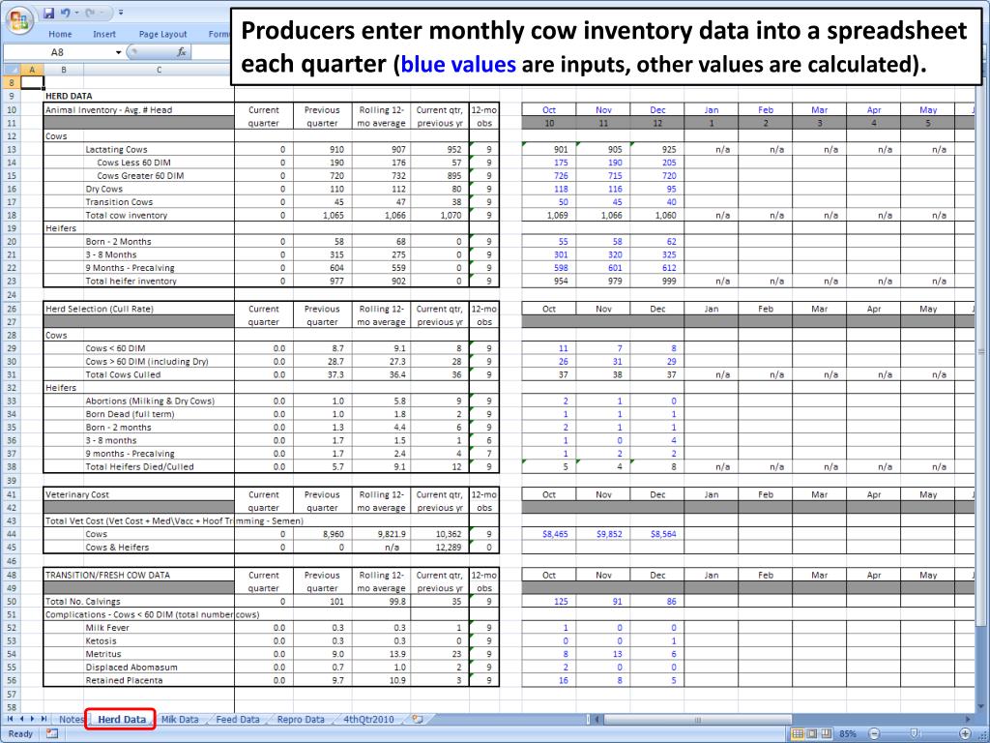Select the Total cow inventory label
Screen dimensions: 990x743
pos(127,216)
